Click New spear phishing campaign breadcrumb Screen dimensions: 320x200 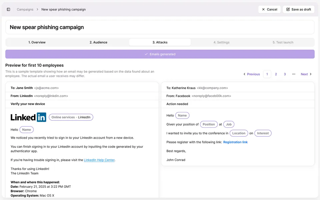pos(63,9)
